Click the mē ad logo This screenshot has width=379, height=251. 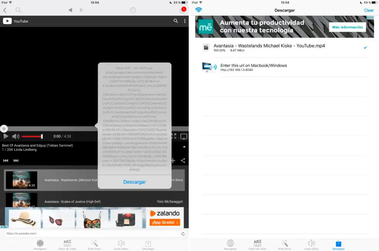point(206,27)
